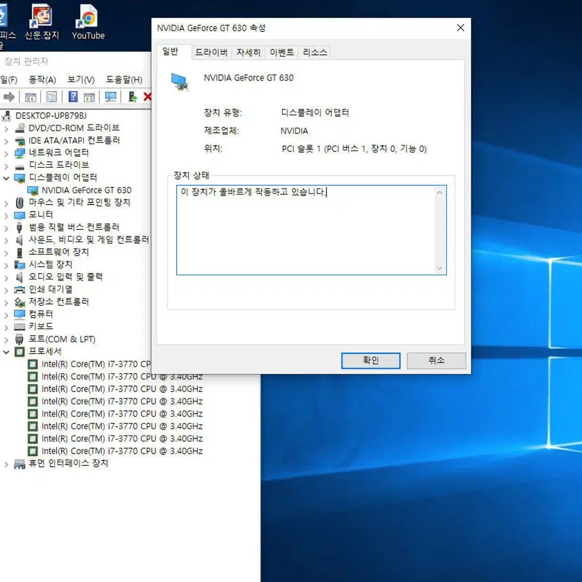Select the 프로세서 tree label
The height and width of the screenshot is (582, 582).
pyautogui.click(x=45, y=352)
